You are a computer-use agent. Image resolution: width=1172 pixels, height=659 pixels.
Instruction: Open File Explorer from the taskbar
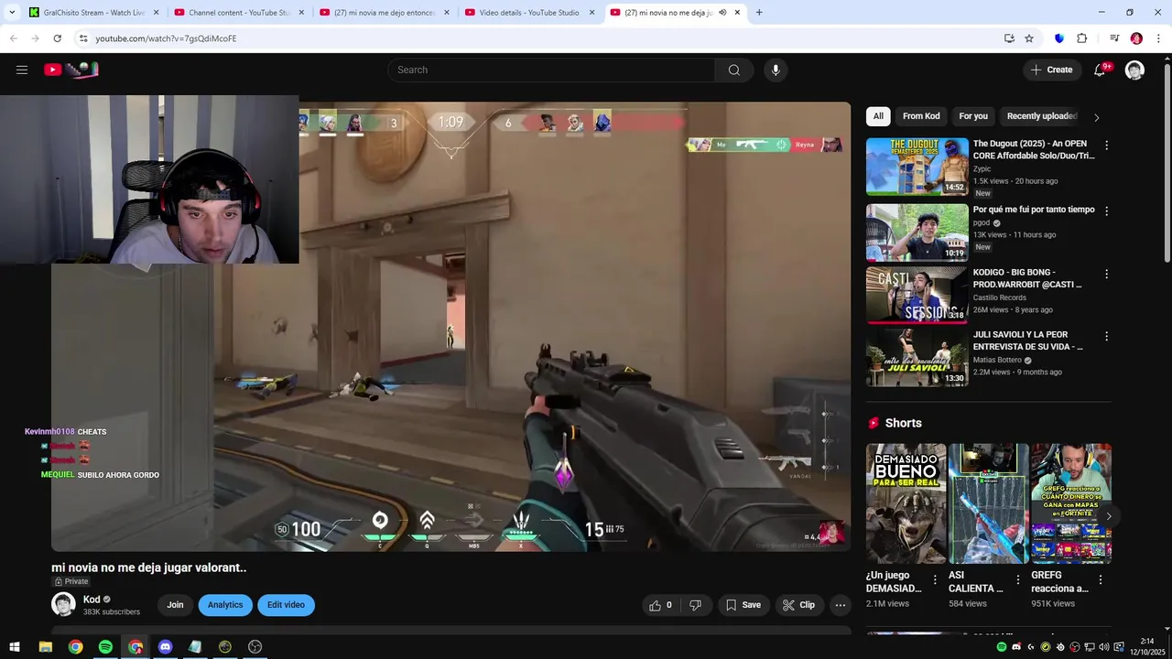click(46, 647)
